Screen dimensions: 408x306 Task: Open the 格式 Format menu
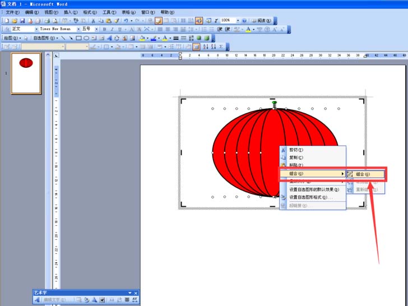90,12
